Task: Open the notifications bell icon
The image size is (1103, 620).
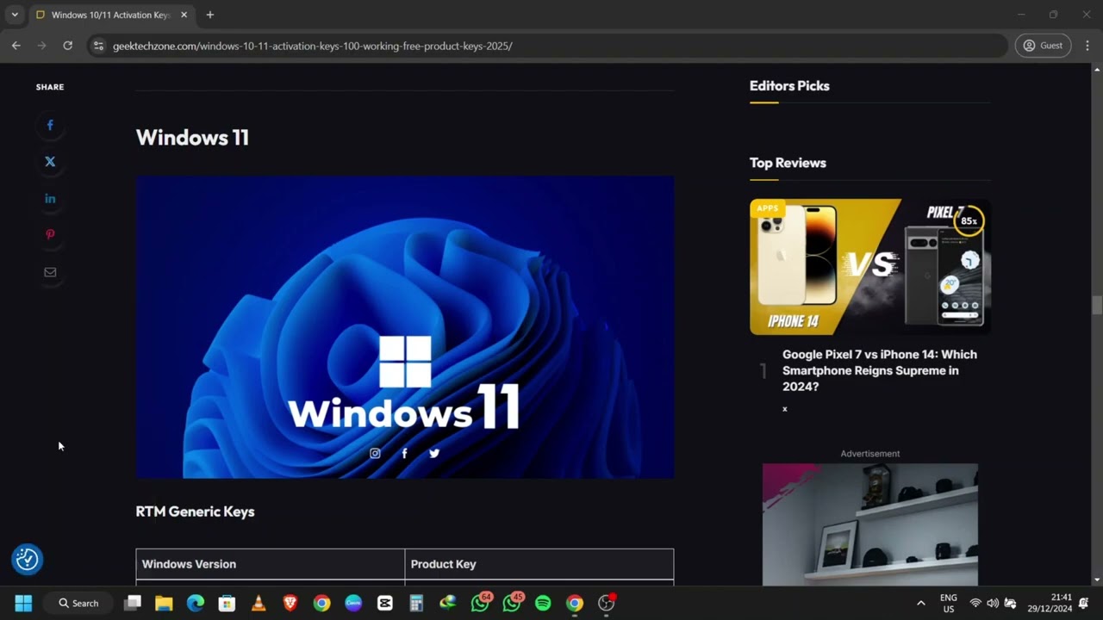Action: pyautogui.click(x=1084, y=604)
